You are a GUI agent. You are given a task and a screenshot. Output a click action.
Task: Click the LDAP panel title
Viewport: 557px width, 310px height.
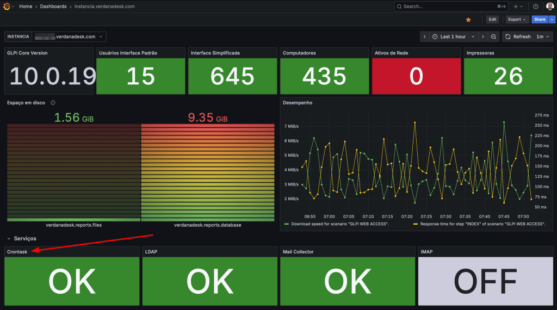tap(151, 252)
